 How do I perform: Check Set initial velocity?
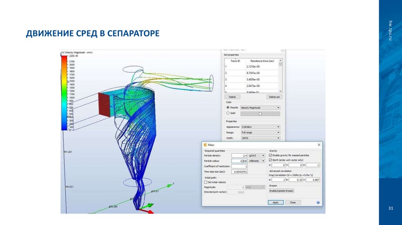pyautogui.click(x=206, y=182)
